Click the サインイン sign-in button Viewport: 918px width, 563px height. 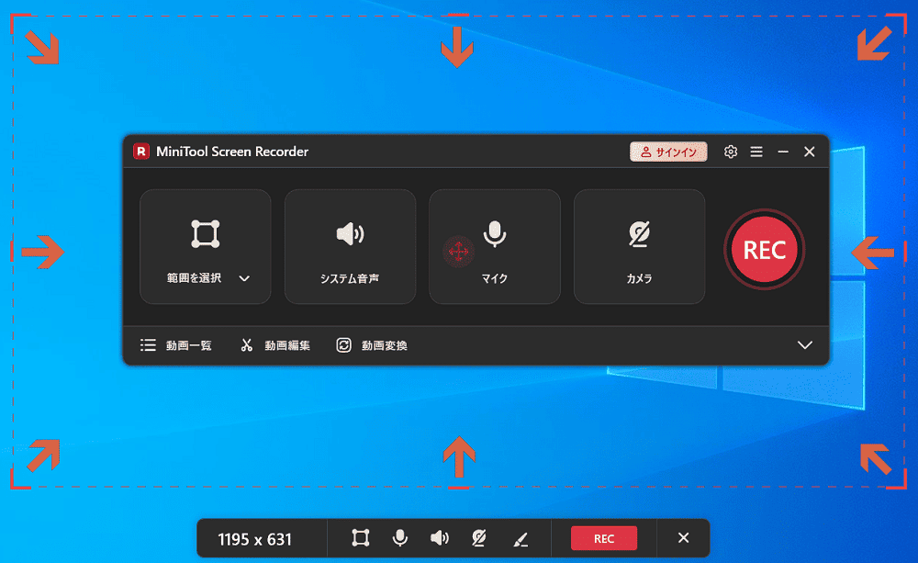tap(668, 152)
